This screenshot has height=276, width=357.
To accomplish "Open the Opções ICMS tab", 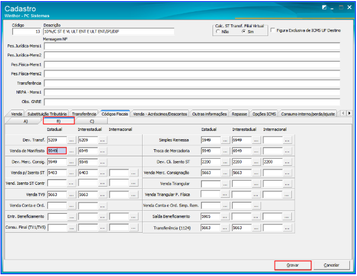I will point(264,114).
